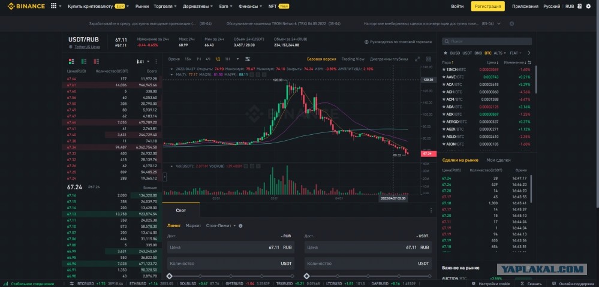This screenshot has height=287, width=599.
Task: Favorite the 1INCH/BTC pair star
Action: 444,70
